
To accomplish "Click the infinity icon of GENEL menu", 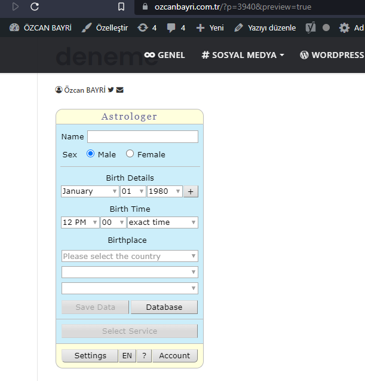I will [x=149, y=55].
